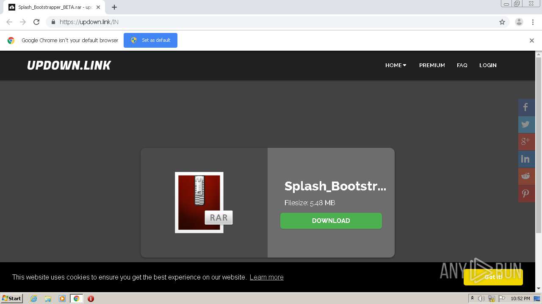
Task: Open the PREMIUM page
Action: [432, 65]
